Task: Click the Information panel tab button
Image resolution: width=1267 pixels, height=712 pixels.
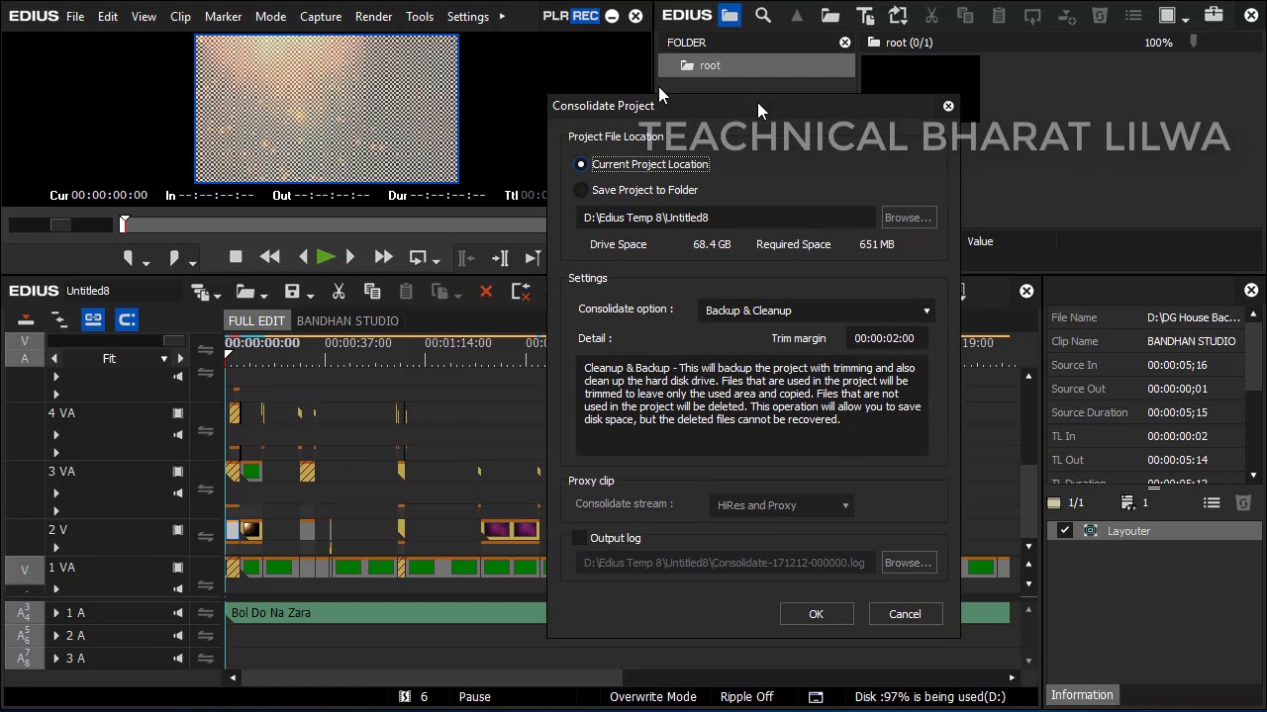Action: coord(1082,695)
